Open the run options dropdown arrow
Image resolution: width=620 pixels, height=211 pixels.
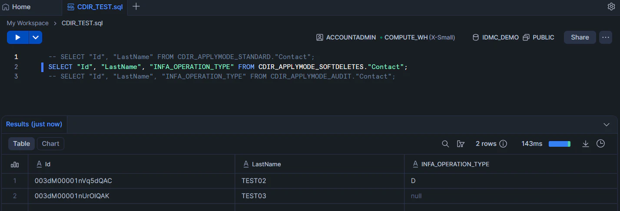36,37
